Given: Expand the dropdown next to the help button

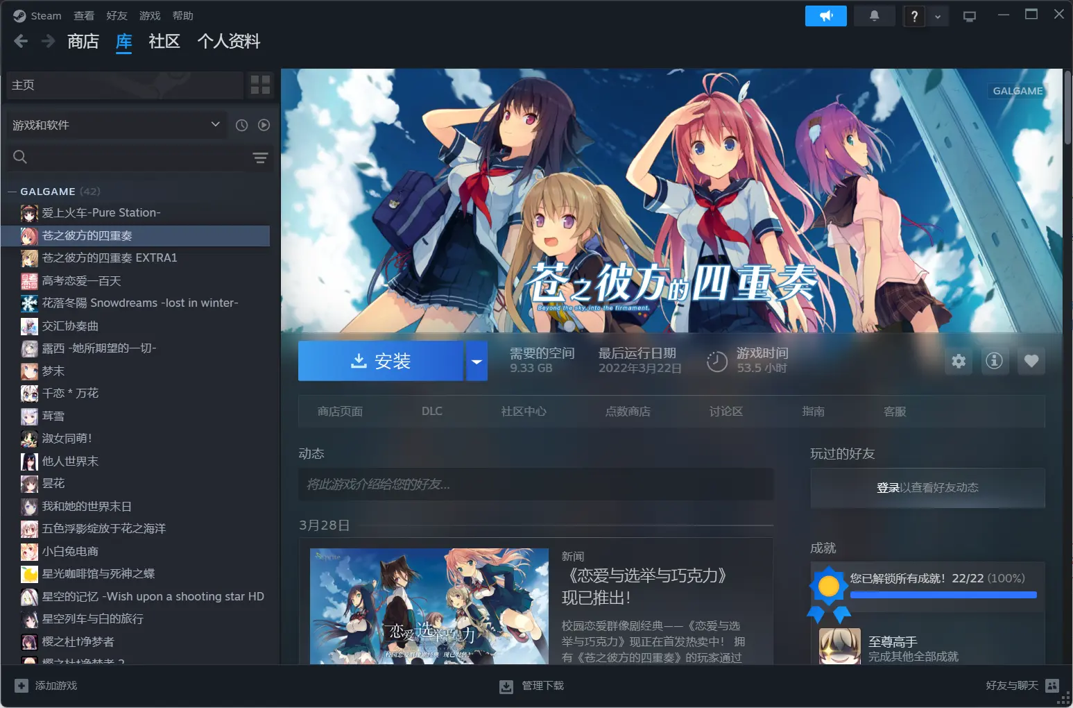Looking at the screenshot, I should (x=937, y=17).
